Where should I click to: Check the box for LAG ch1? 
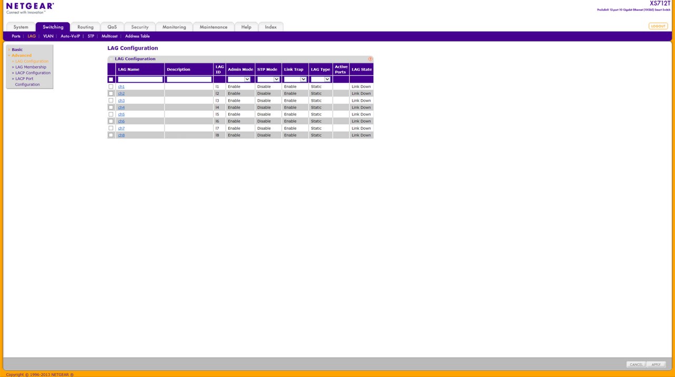click(111, 86)
